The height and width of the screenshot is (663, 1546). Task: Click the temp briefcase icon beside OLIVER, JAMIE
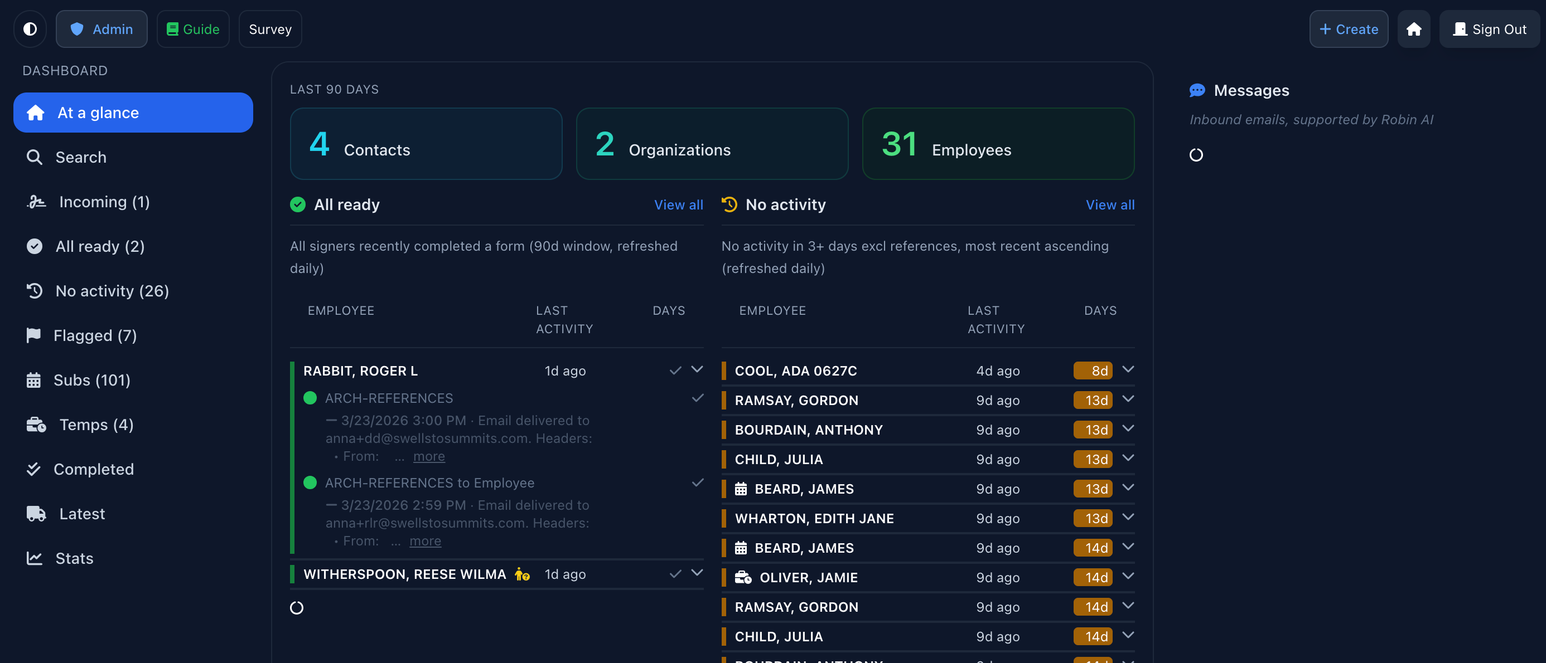coord(743,577)
